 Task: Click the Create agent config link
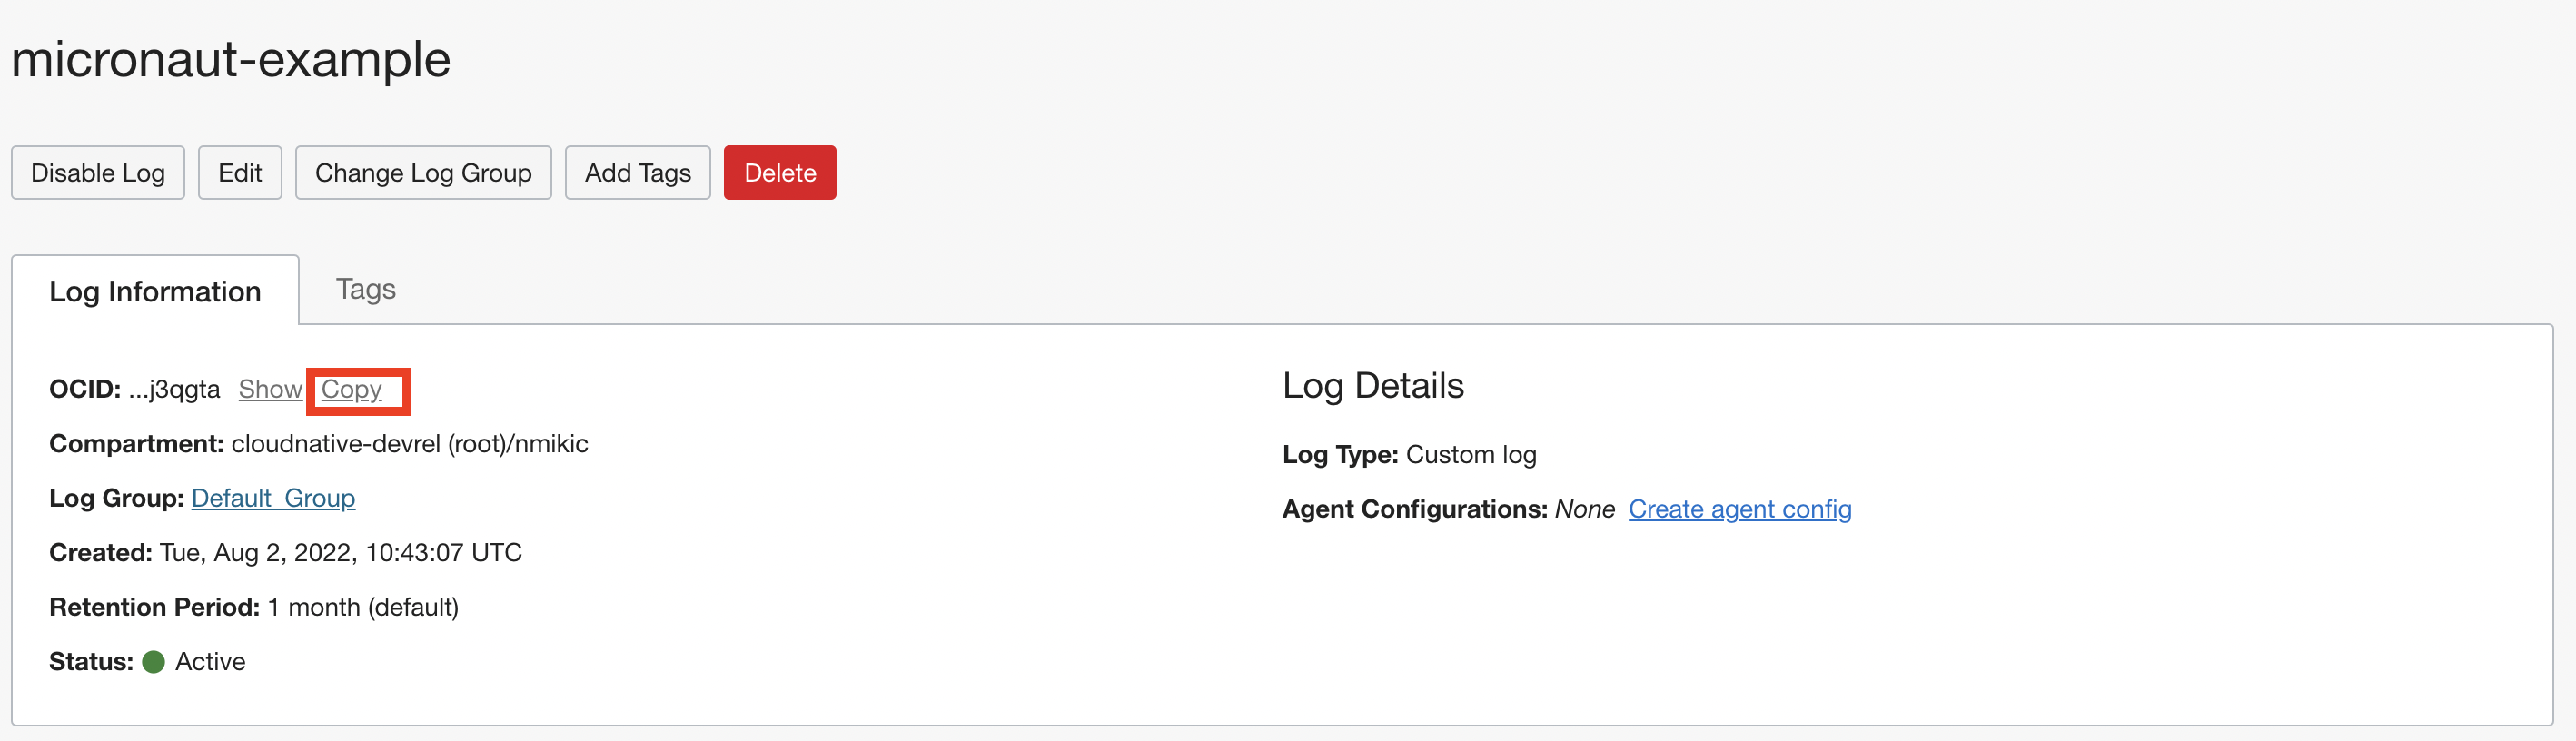click(x=1739, y=509)
